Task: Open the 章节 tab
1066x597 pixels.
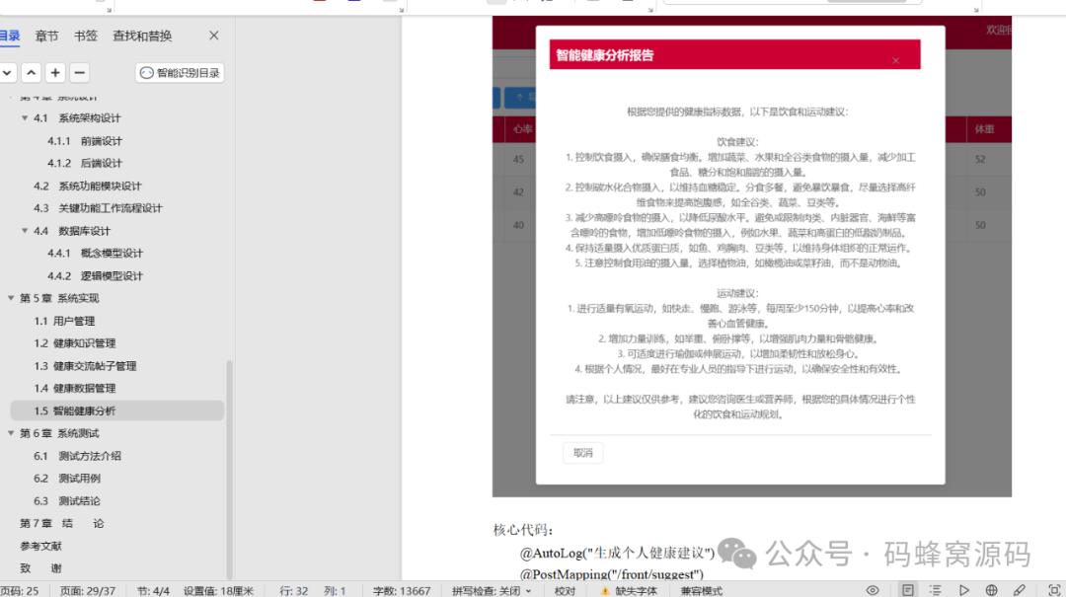Action: click(x=47, y=37)
